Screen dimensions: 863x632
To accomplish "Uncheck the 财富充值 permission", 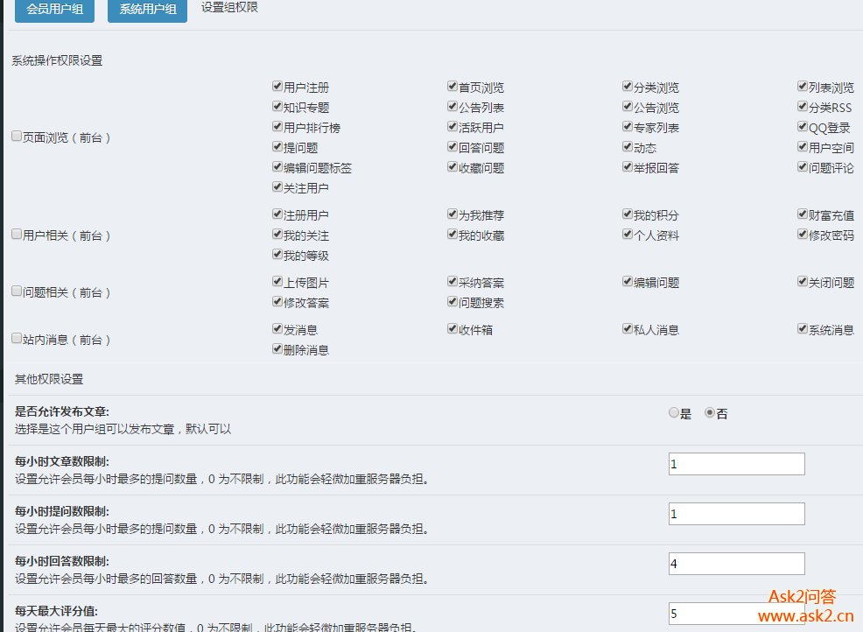I will (x=803, y=214).
